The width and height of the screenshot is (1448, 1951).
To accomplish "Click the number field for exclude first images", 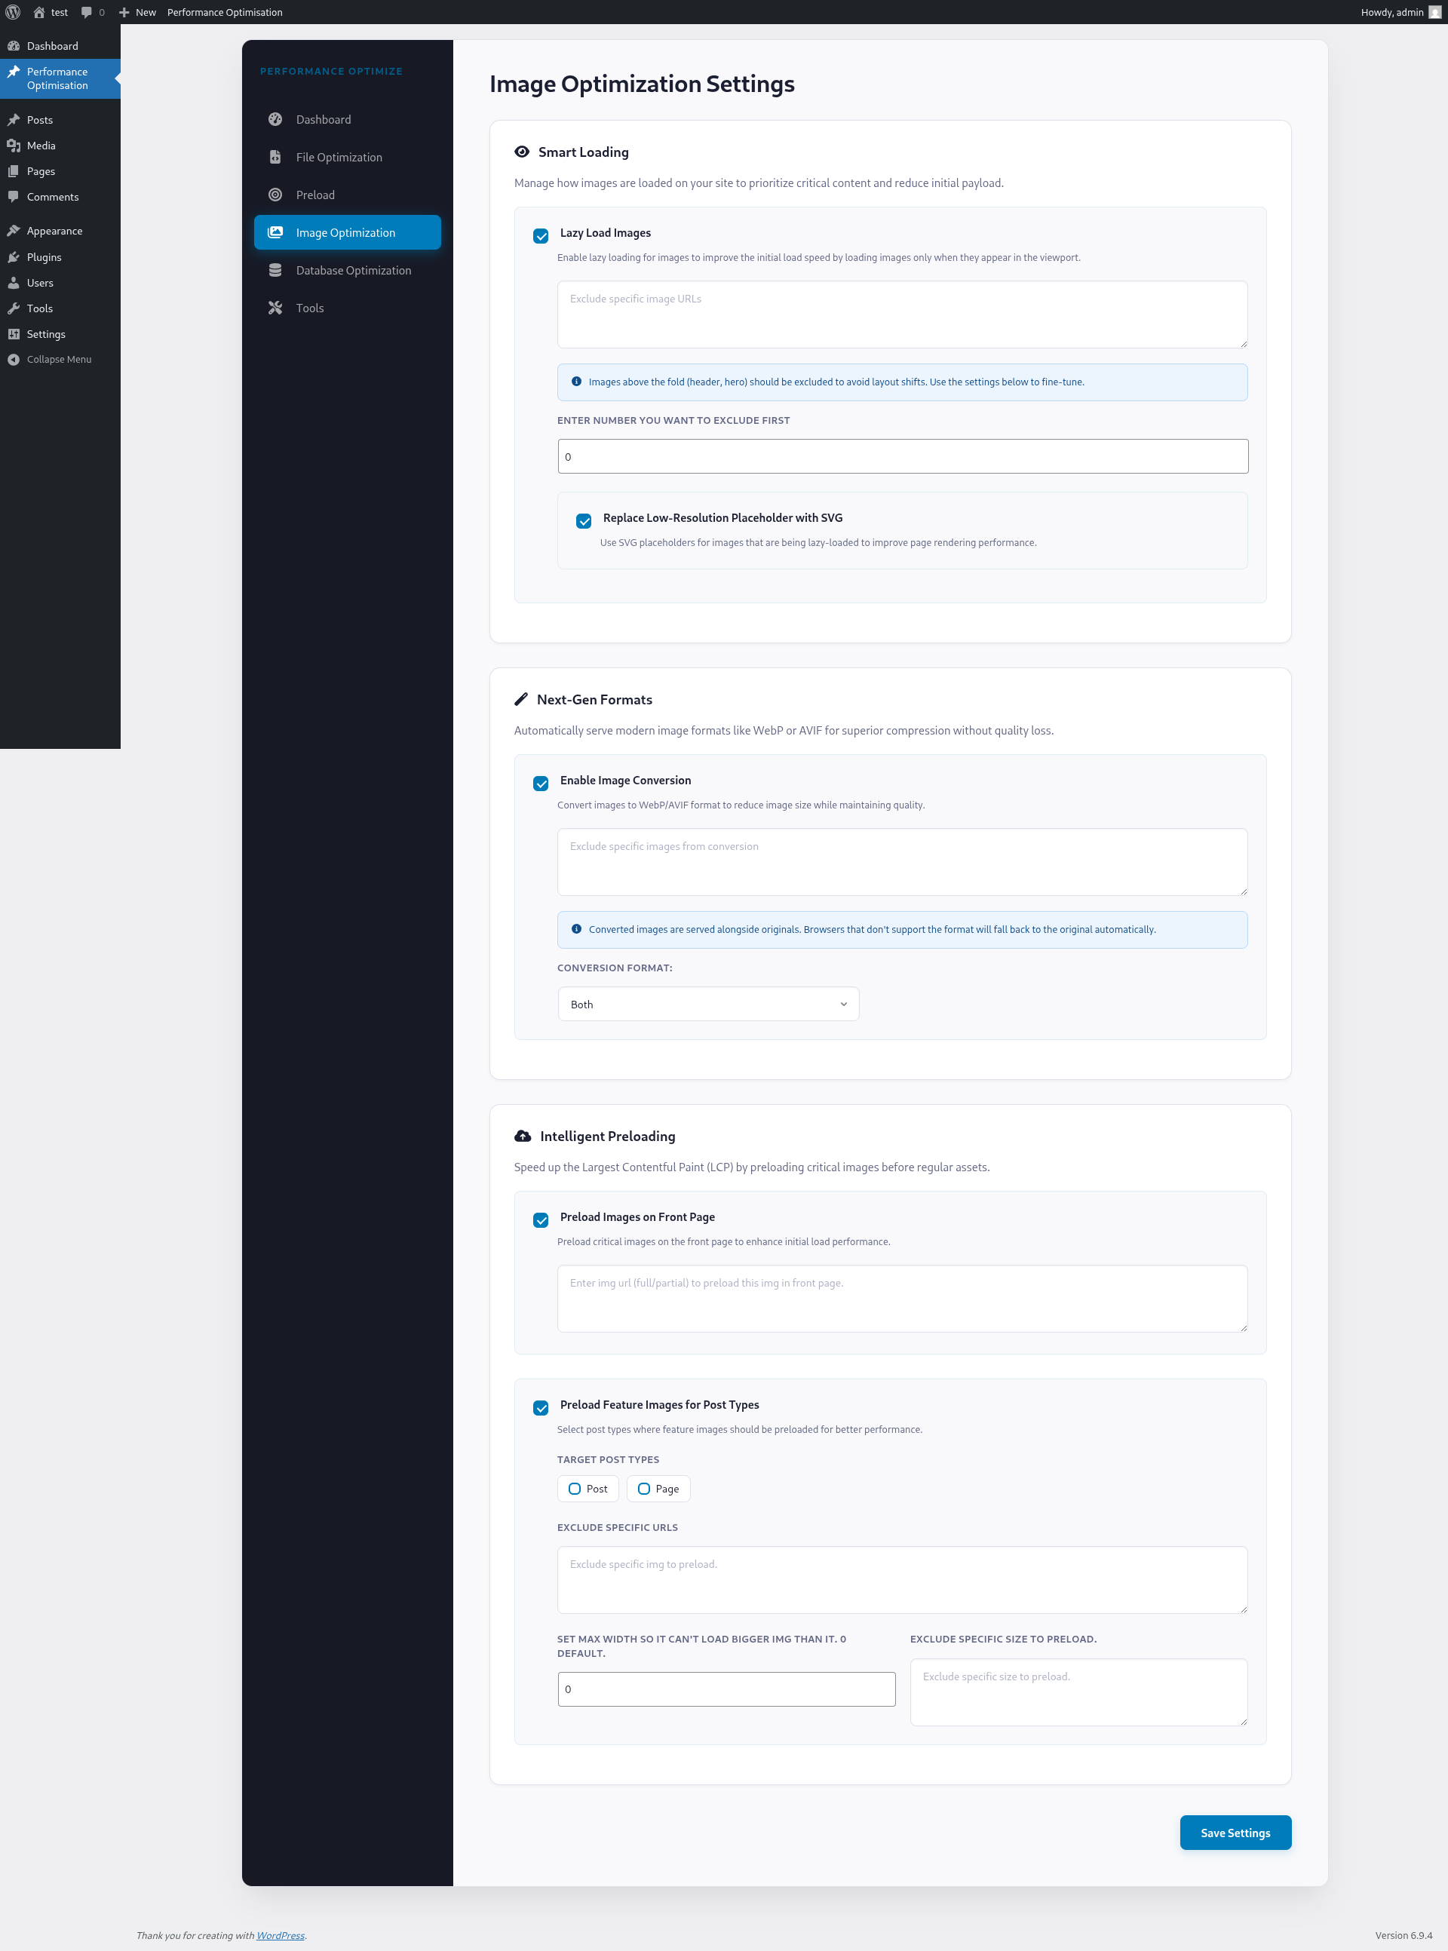I will click(902, 456).
